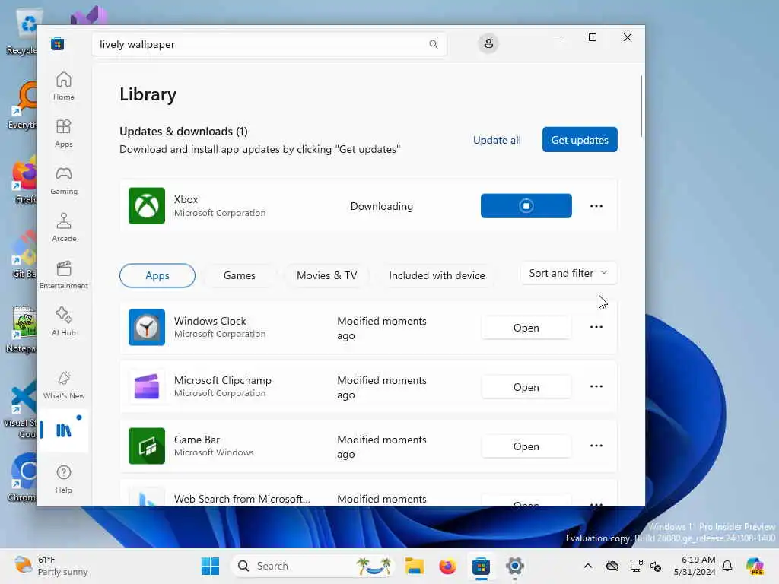
Task: Open Firefox from the taskbar
Action: tap(447, 566)
